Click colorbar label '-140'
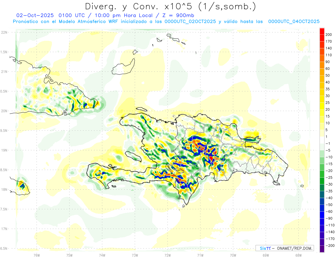Viewport: 335px width, 259px height. pyautogui.click(x=331, y=232)
